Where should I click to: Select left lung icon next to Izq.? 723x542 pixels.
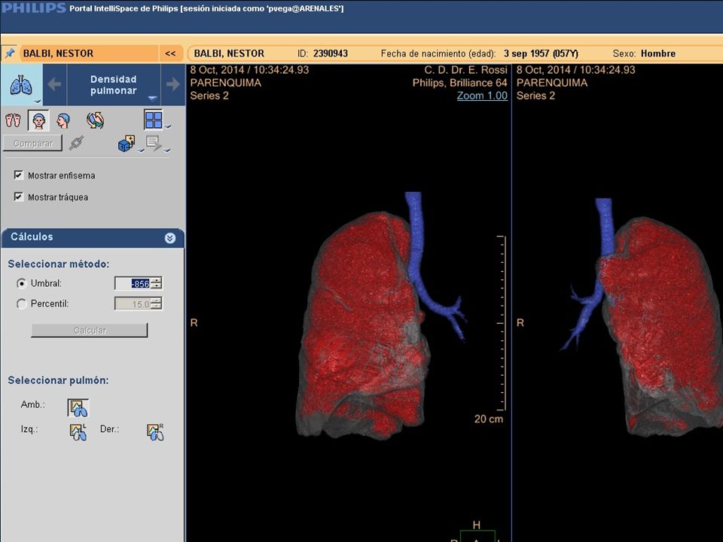coord(78,432)
